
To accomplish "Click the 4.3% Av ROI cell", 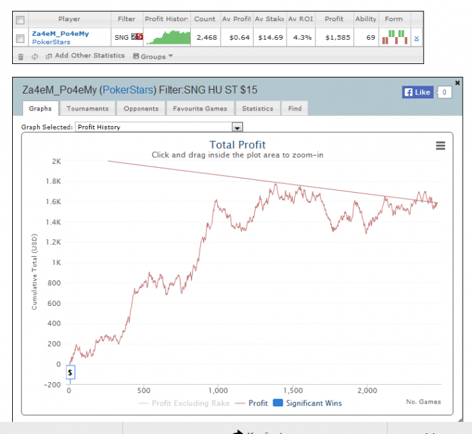I will pyautogui.click(x=302, y=38).
